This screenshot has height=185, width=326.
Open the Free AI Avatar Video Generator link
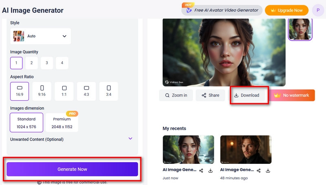(x=222, y=10)
